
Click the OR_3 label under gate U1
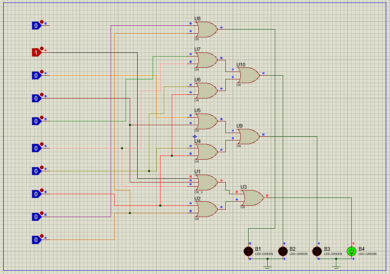[x=198, y=192]
